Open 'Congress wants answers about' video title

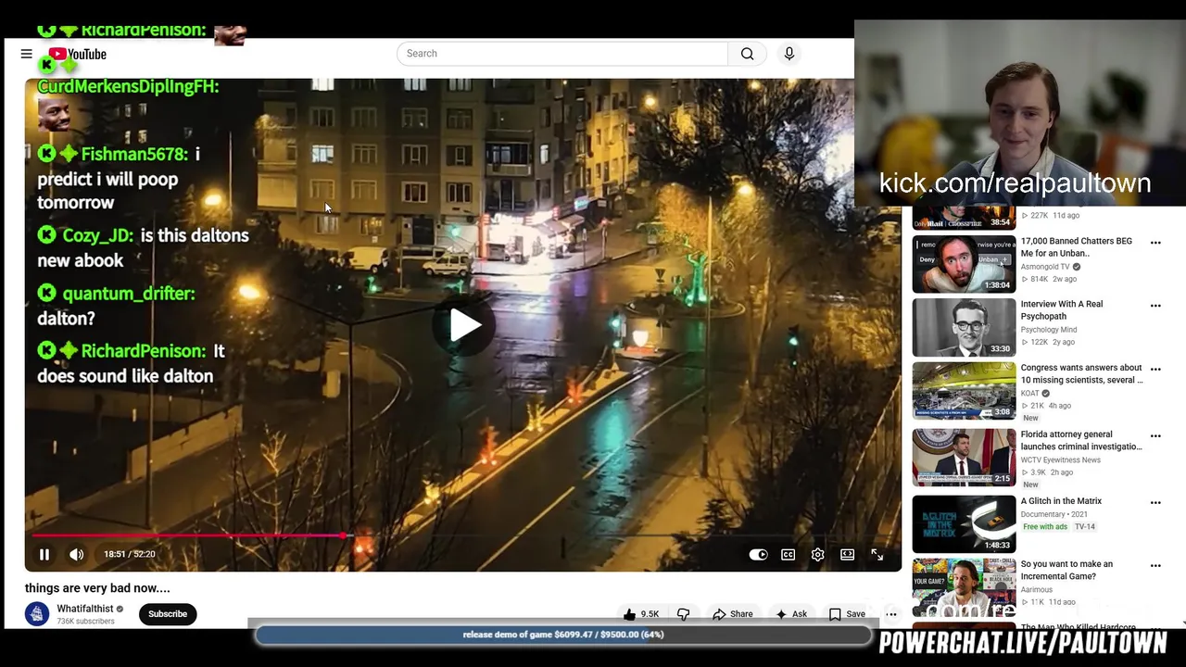tap(1081, 374)
